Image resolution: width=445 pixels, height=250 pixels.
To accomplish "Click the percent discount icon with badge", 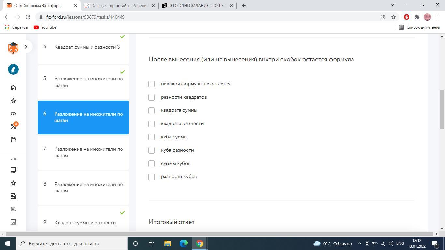I will 13,126.
